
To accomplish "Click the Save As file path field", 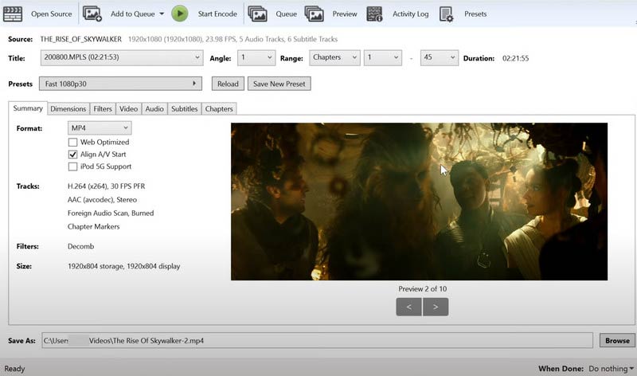I will click(317, 341).
